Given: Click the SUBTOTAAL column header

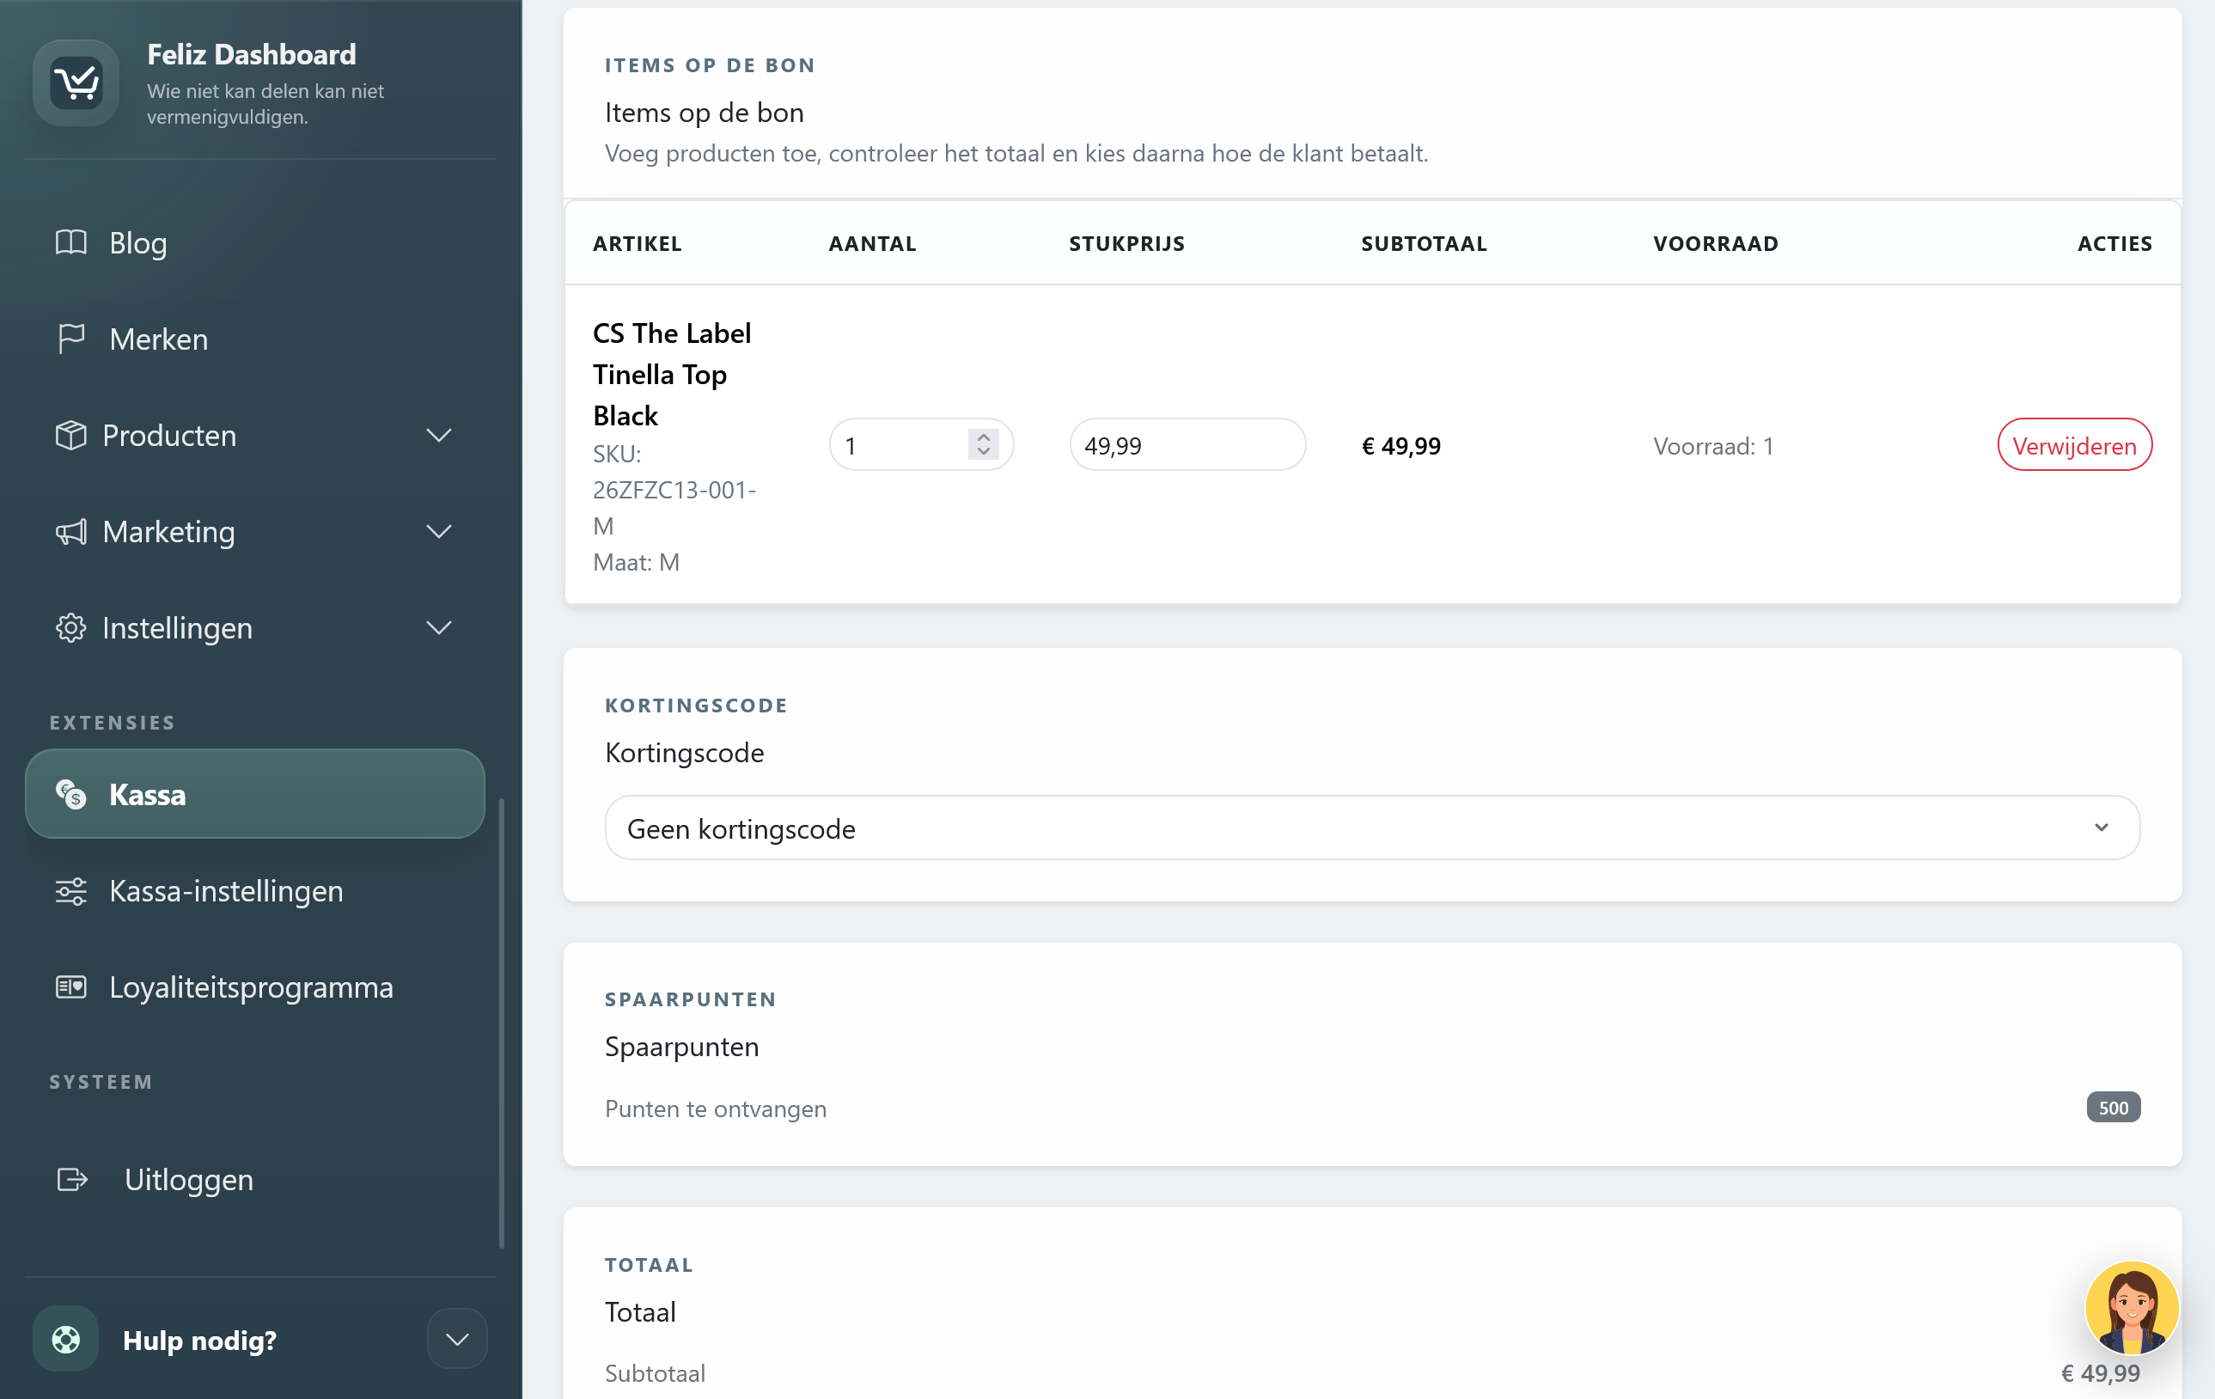Looking at the screenshot, I should pyautogui.click(x=1424, y=244).
